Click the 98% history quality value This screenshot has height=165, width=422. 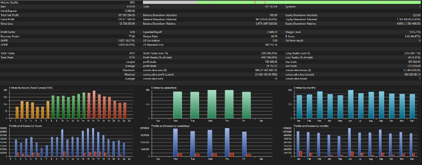point(132,2)
